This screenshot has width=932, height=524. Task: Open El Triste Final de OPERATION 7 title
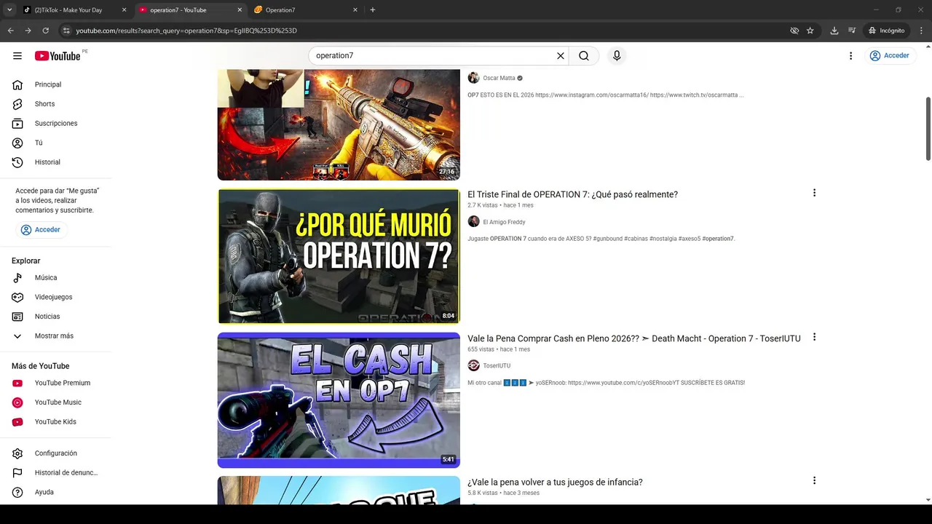[572, 194]
